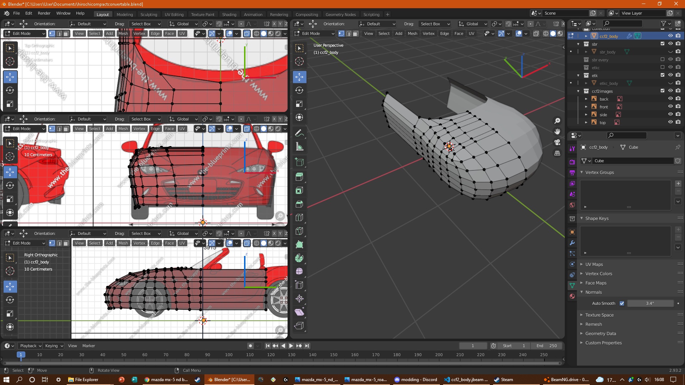Select the Inset Faces tool
The height and width of the screenshot is (385, 685).
(x=300, y=190)
